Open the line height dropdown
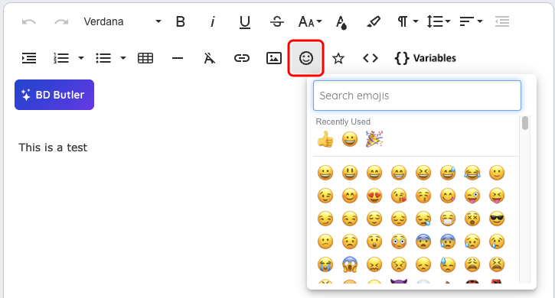 (438, 22)
